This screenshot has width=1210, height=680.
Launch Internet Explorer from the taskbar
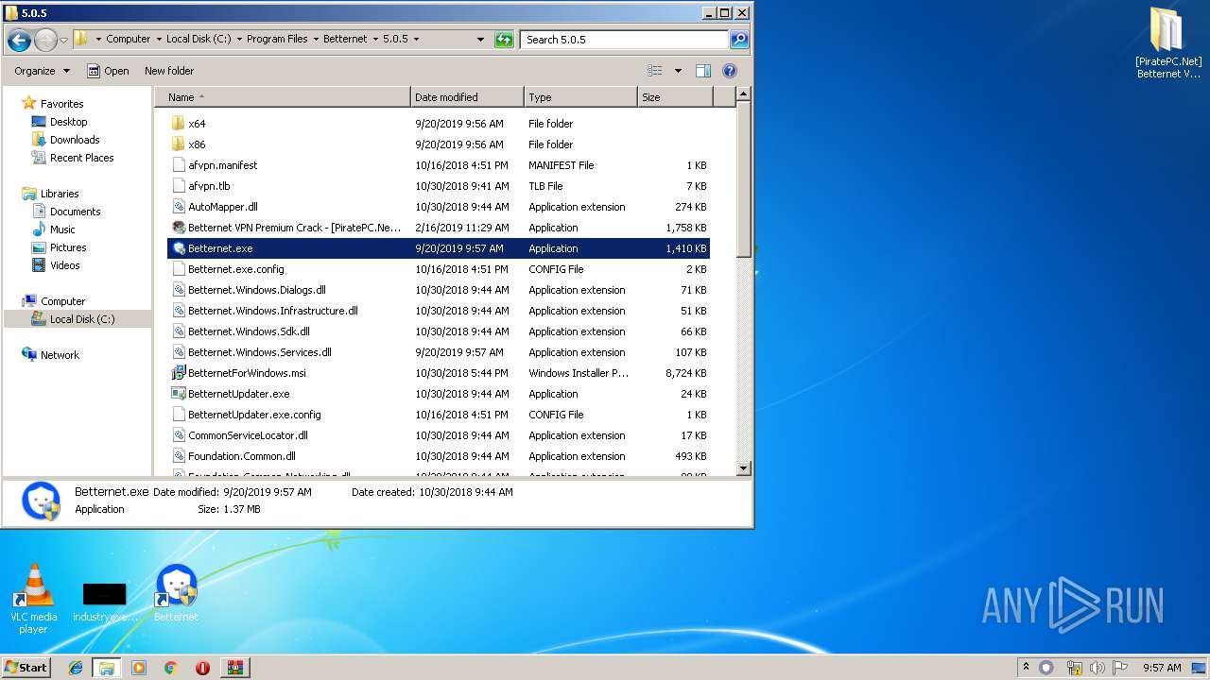(x=76, y=668)
